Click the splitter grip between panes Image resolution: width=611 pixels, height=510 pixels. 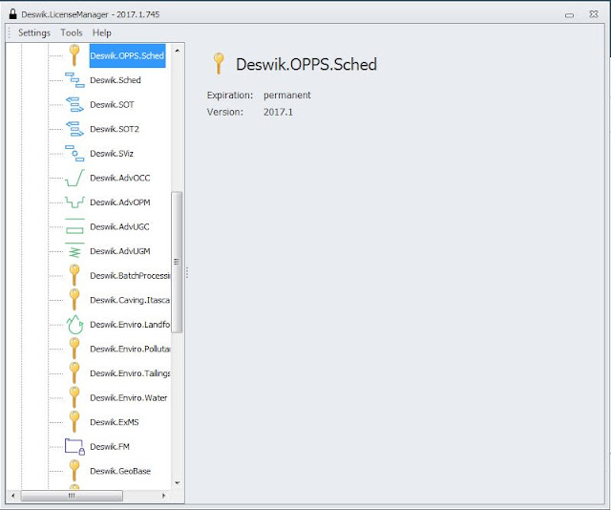click(x=187, y=272)
